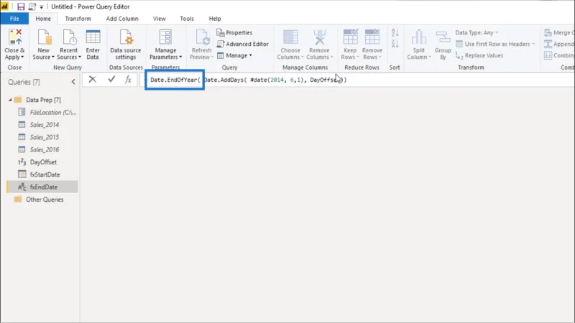Open the Advanced Editor
This screenshot has height=323, width=575.
[x=242, y=44]
